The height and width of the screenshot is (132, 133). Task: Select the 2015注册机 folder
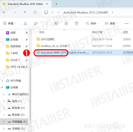pos(48,39)
